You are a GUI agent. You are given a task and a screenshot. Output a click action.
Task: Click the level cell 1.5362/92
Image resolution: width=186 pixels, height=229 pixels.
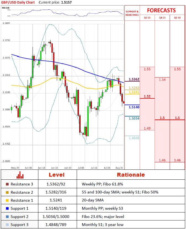56,184
